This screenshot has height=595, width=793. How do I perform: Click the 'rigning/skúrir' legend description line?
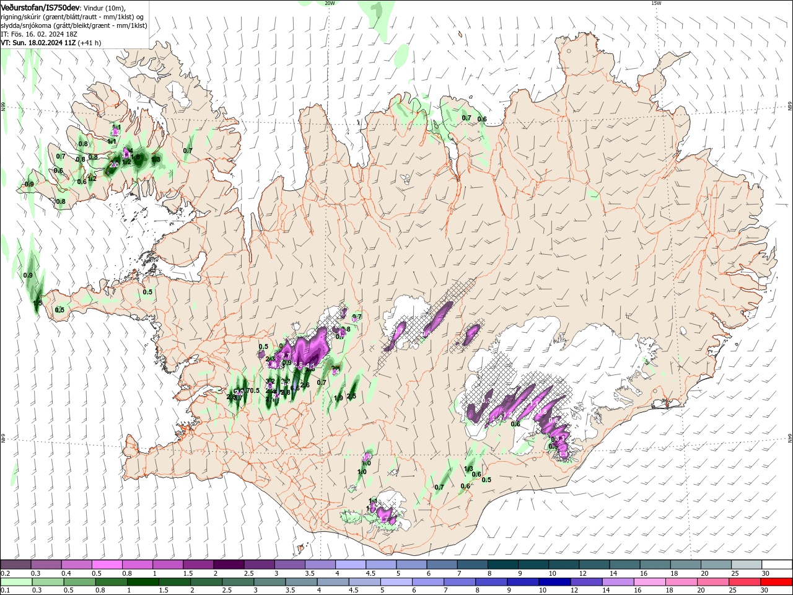pos(73,17)
